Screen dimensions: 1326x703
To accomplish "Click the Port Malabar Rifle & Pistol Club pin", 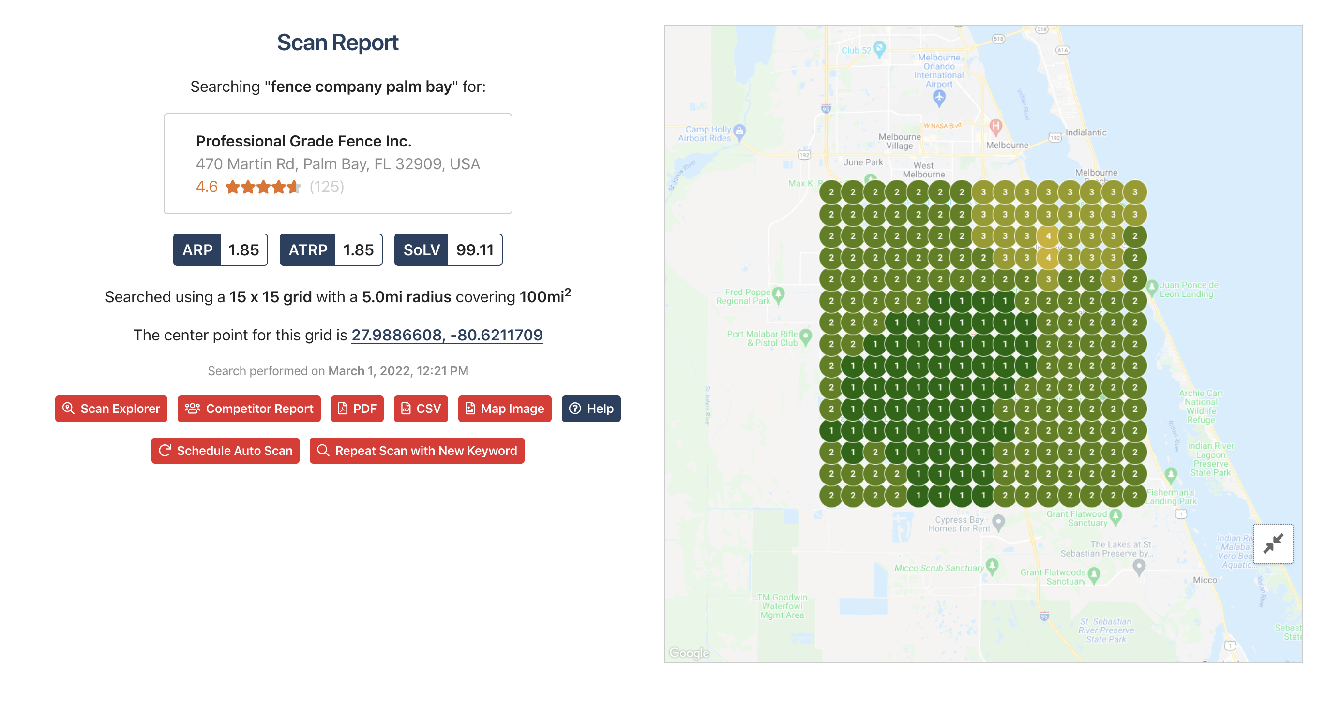I will click(806, 337).
